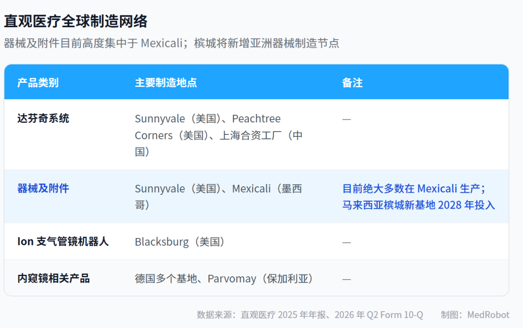Click the 马来西亚槟城新基地 2028 note line
Viewport: 523px width, 328px height.
418,205
